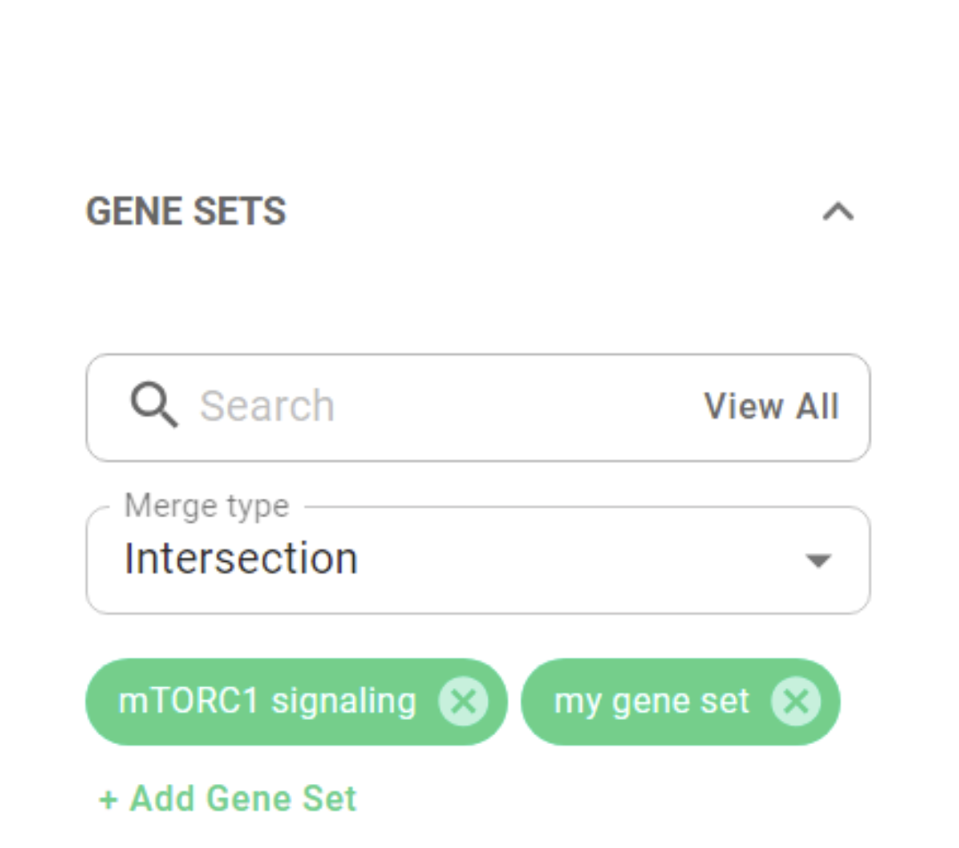Viewport: 959px width, 848px height.
Task: Click the Intersection value text
Action: tap(241, 558)
